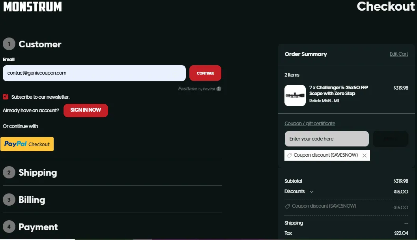The width and height of the screenshot is (417, 240).
Task: Click the tag icon beside the discount line
Action: (287, 206)
